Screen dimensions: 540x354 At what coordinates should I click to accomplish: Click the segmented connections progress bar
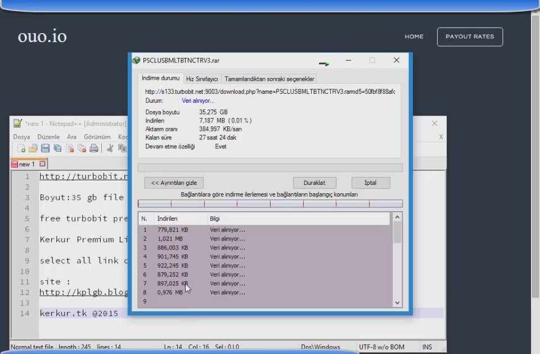pos(270,203)
